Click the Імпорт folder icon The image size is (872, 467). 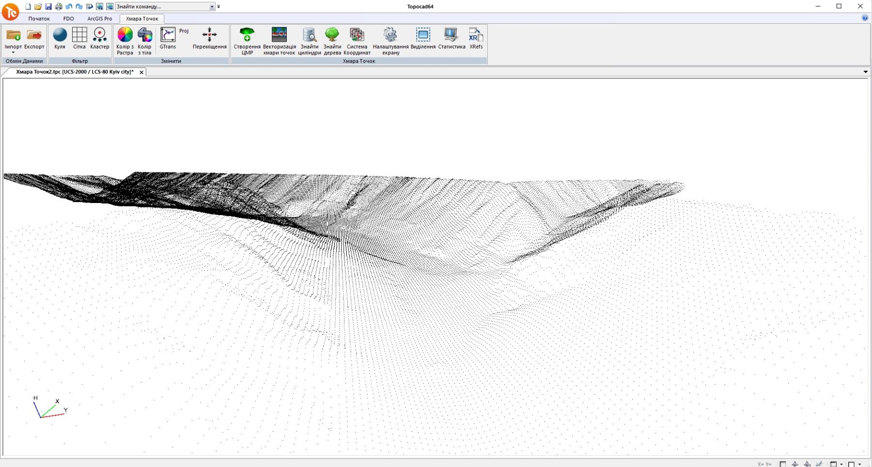point(13,35)
